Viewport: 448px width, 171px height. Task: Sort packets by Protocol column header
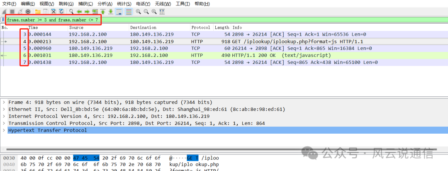click(201, 27)
